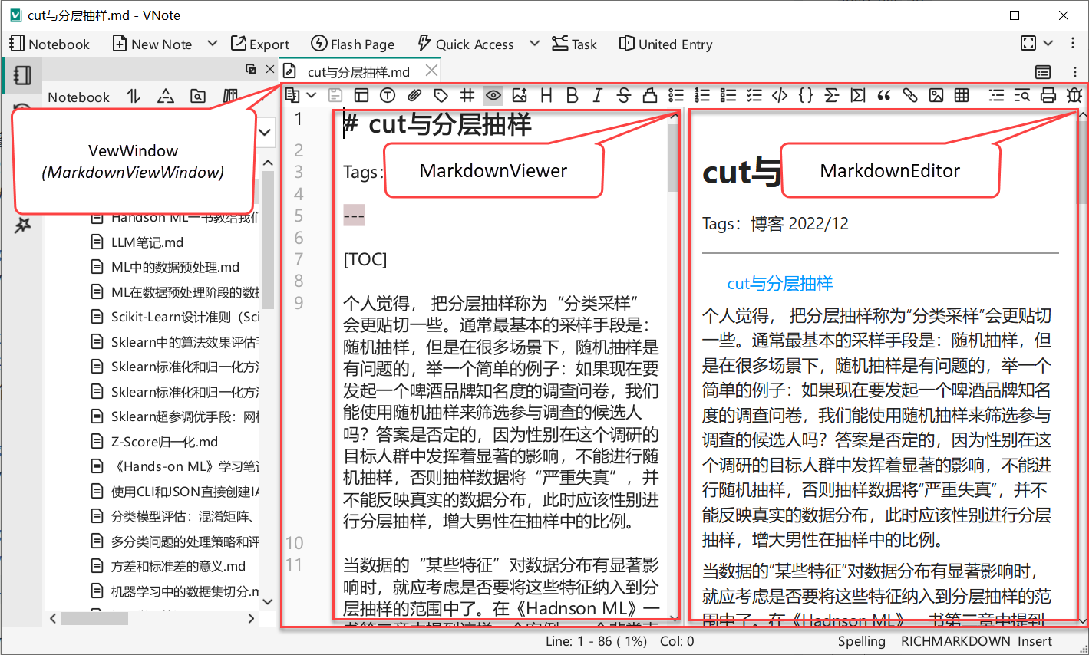The width and height of the screenshot is (1089, 655).
Task: Click the Export button
Action: pyautogui.click(x=260, y=44)
